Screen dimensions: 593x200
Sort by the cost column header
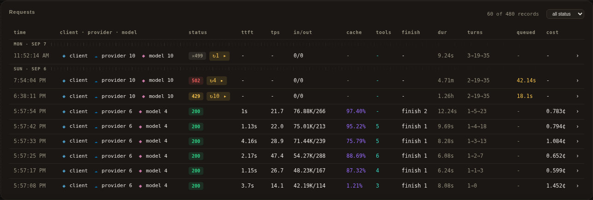click(x=552, y=32)
